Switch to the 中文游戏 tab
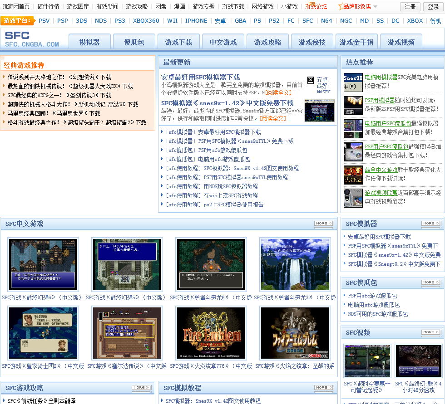 point(223,42)
